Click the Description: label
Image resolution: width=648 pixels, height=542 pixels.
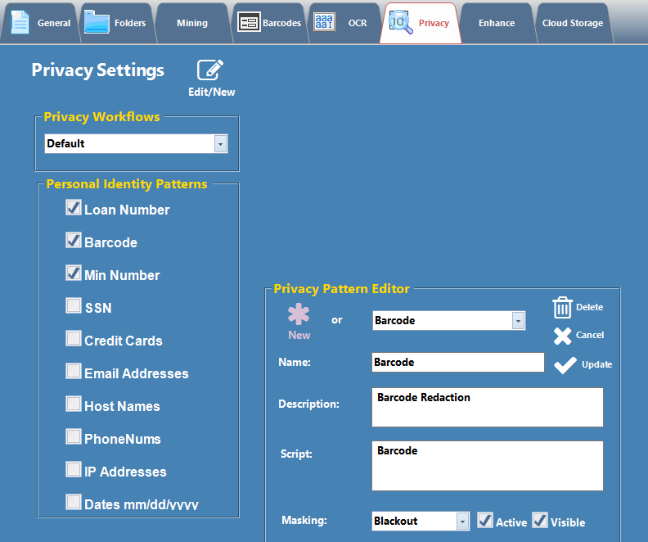(308, 404)
